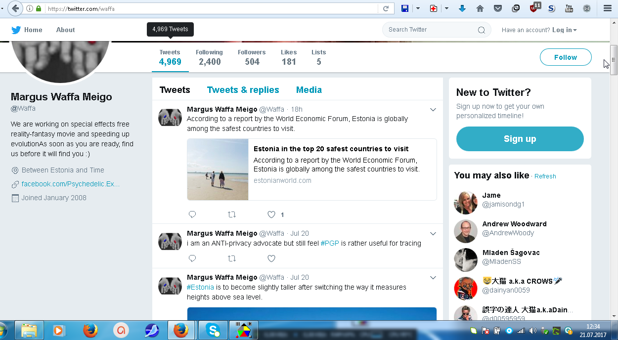Open Downloads with the blue arrow icon
Image resolution: width=618 pixels, height=340 pixels.
point(462,8)
